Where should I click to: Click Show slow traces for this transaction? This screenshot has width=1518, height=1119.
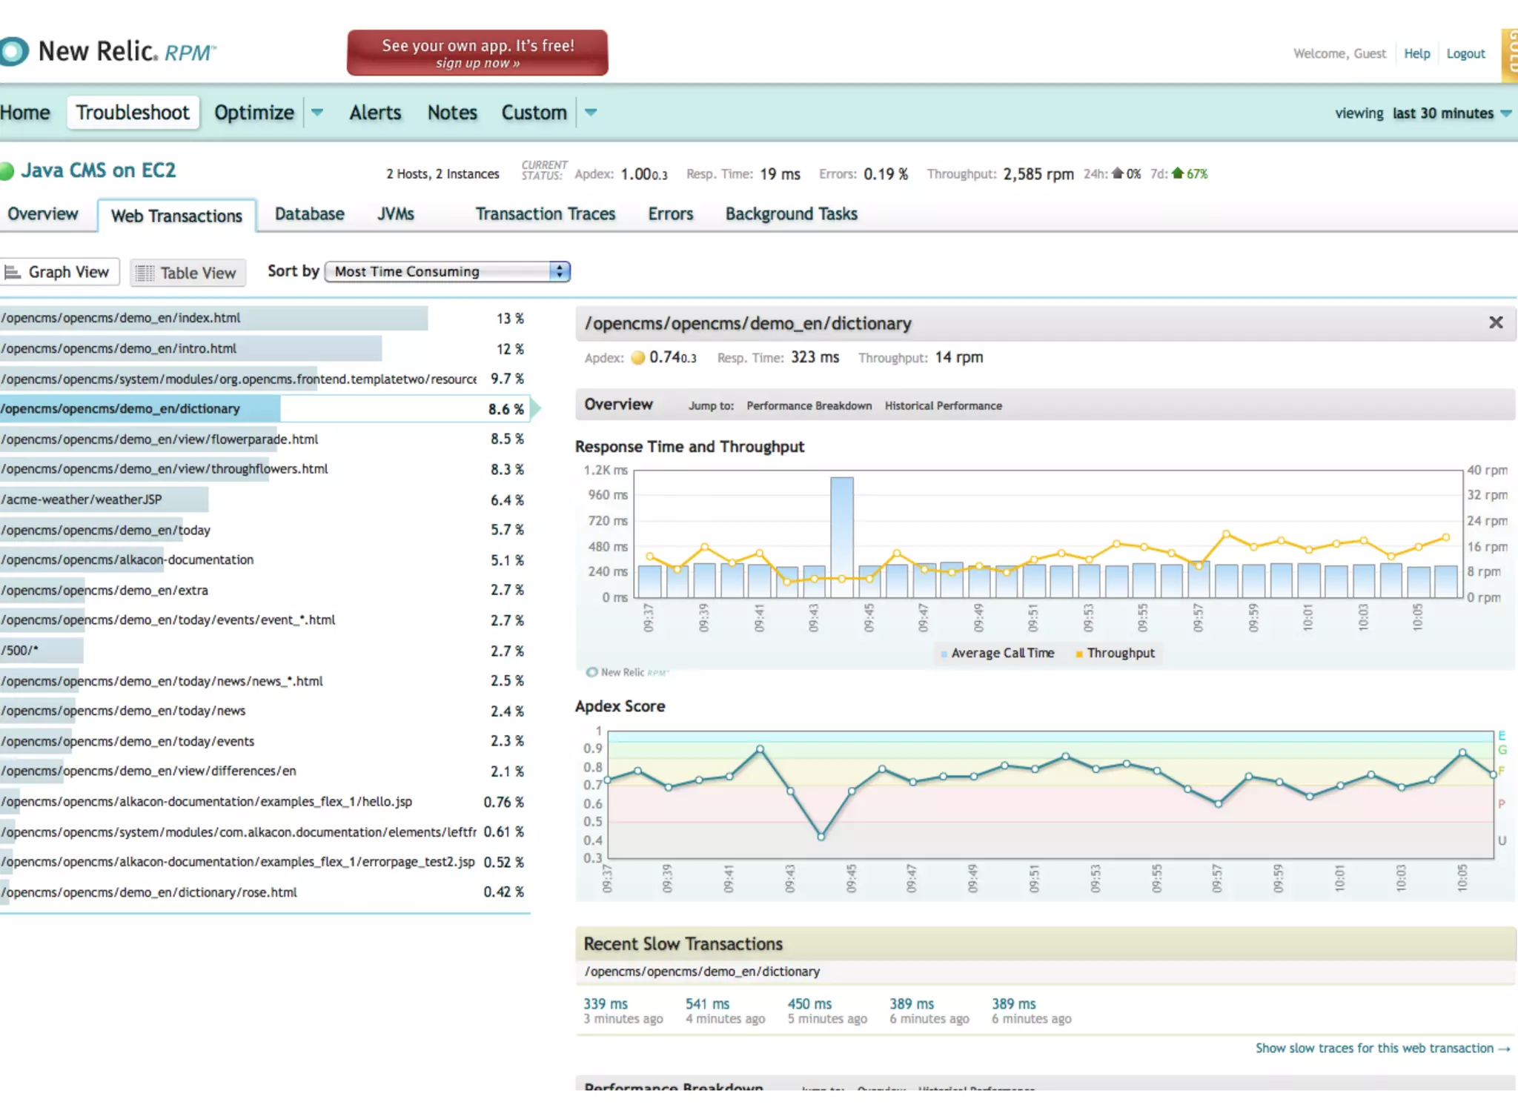(1382, 1048)
